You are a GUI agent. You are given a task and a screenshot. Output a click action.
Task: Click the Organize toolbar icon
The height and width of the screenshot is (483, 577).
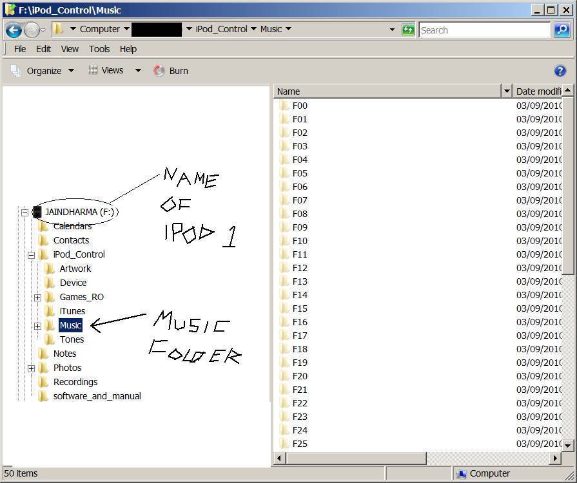(16, 71)
